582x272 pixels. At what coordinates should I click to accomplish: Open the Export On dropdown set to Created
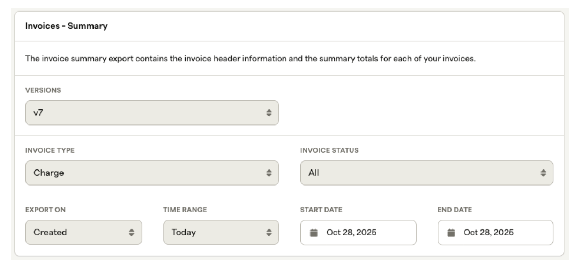click(x=77, y=233)
